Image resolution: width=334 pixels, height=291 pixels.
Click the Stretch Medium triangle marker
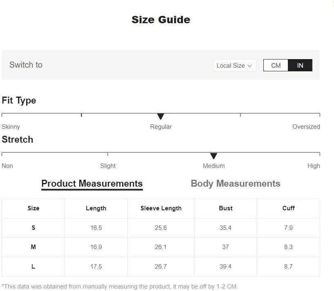tap(214, 156)
